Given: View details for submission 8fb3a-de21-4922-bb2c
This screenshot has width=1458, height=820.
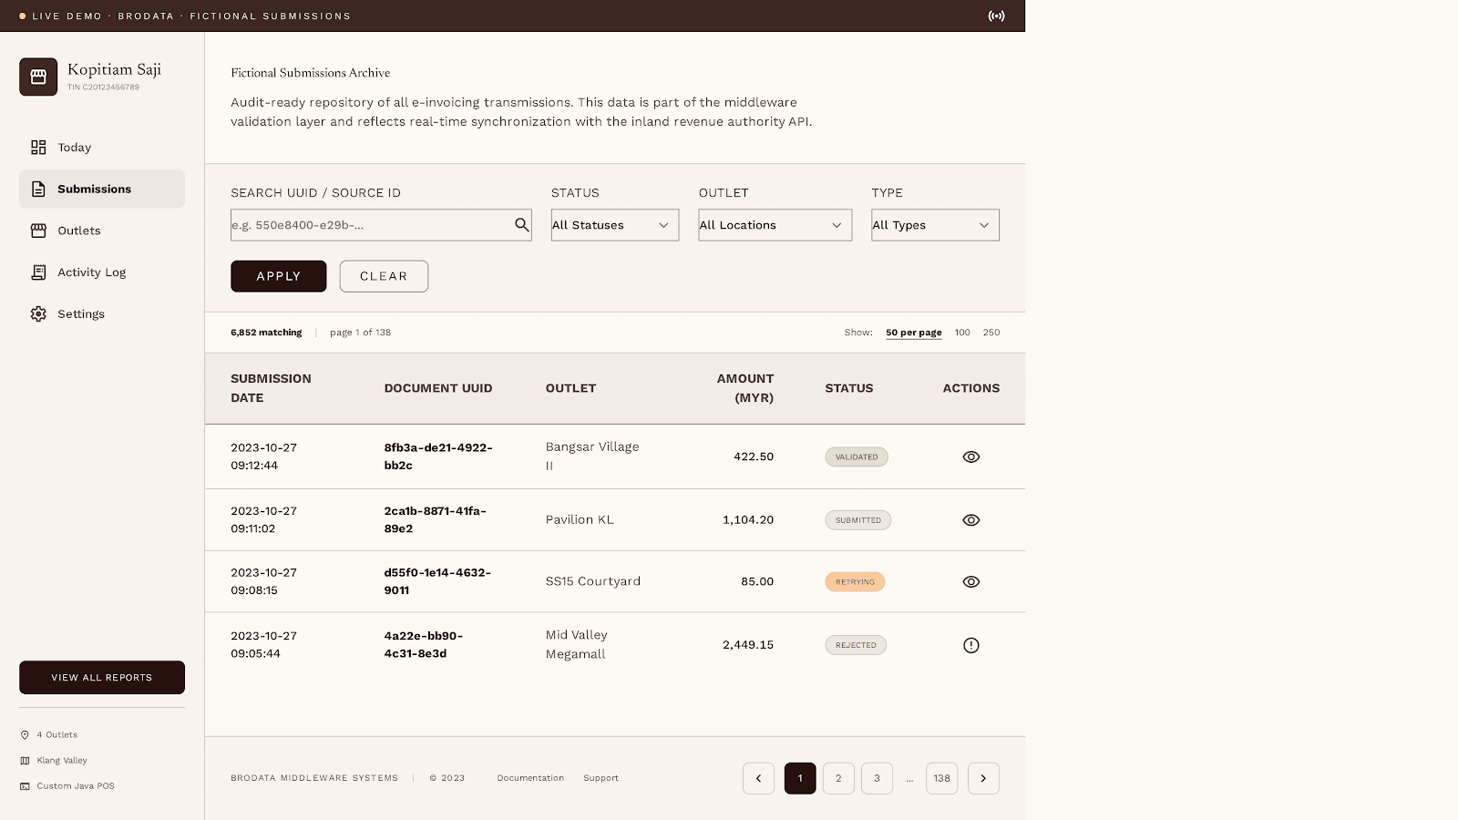Looking at the screenshot, I should [971, 456].
